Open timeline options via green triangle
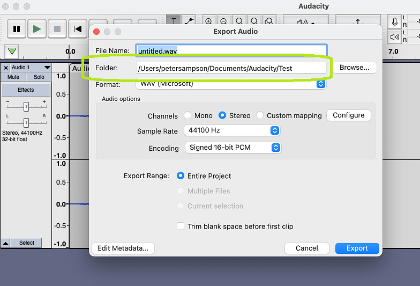 pyautogui.click(x=12, y=51)
